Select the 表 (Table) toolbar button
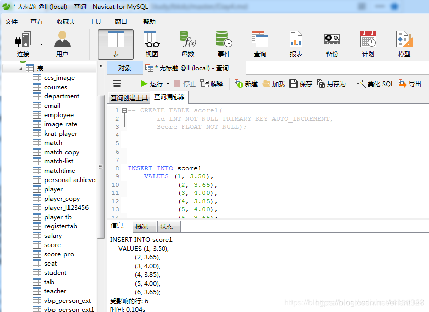 116,44
